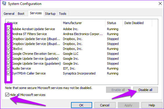
Task: Select Google Chrome Elevation Service row text
Action: 36,54
